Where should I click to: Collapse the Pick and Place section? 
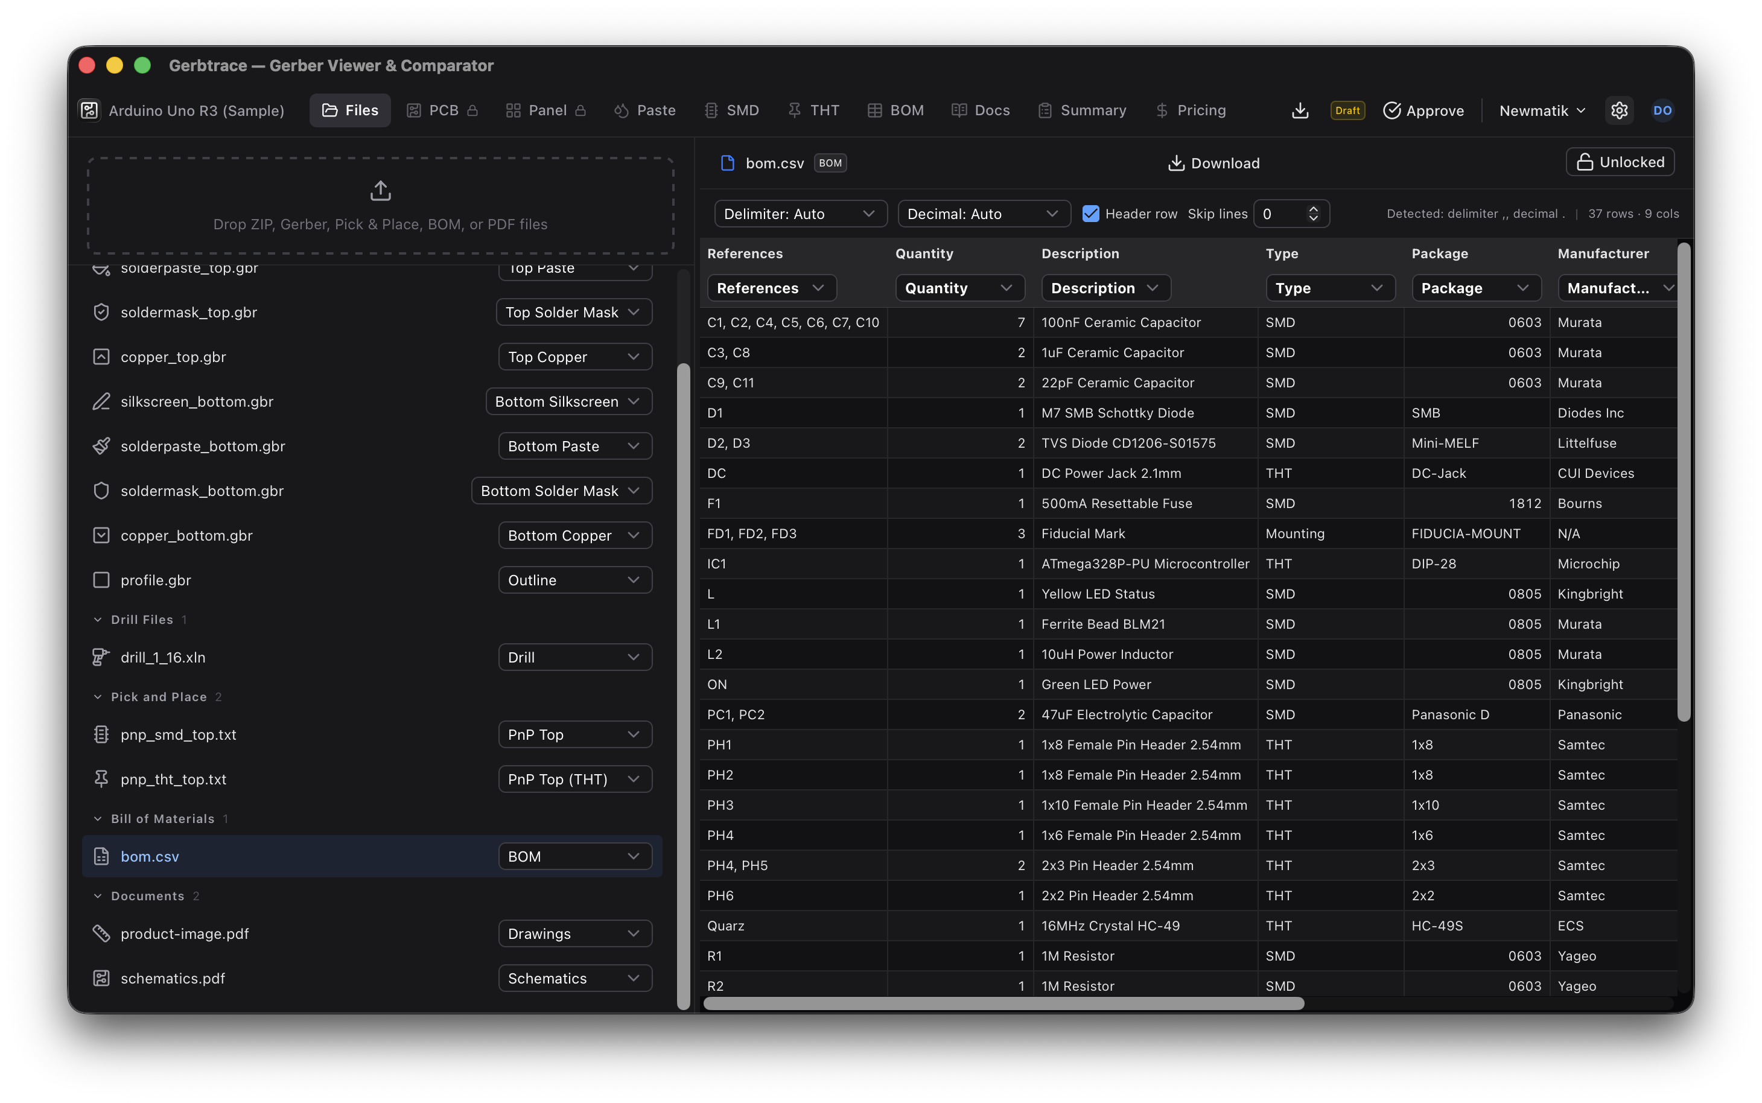(x=158, y=697)
